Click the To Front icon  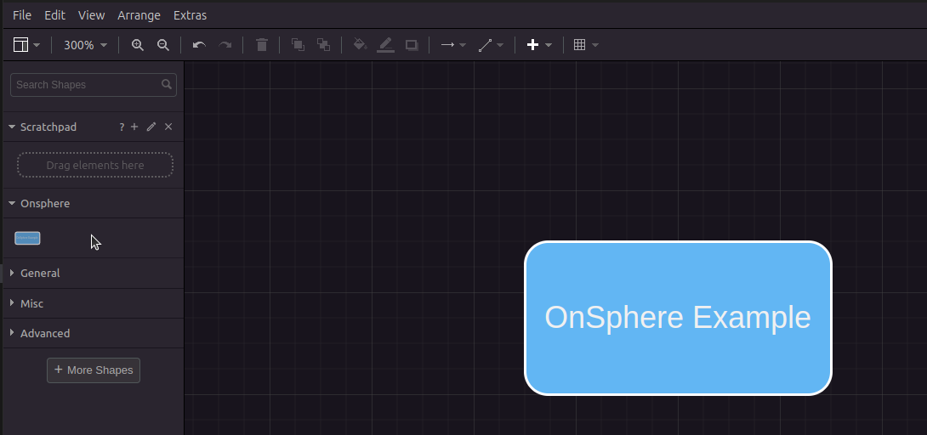pyautogui.click(x=298, y=45)
